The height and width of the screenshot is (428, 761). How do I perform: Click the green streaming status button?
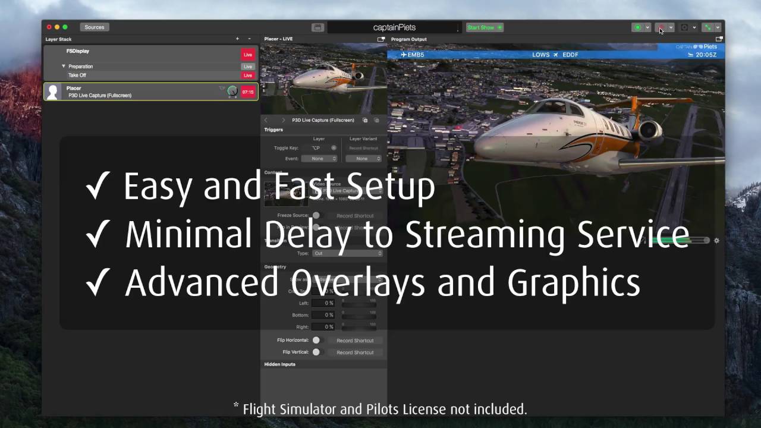point(637,27)
